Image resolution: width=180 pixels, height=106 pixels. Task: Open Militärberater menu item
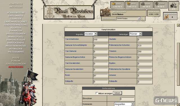click(16, 46)
